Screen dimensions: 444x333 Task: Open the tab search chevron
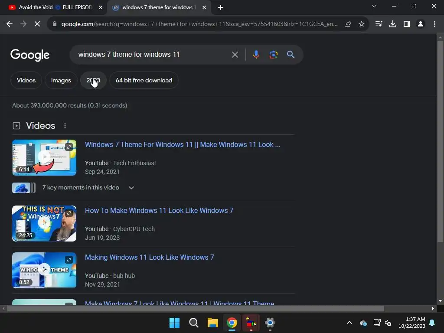[374, 6]
